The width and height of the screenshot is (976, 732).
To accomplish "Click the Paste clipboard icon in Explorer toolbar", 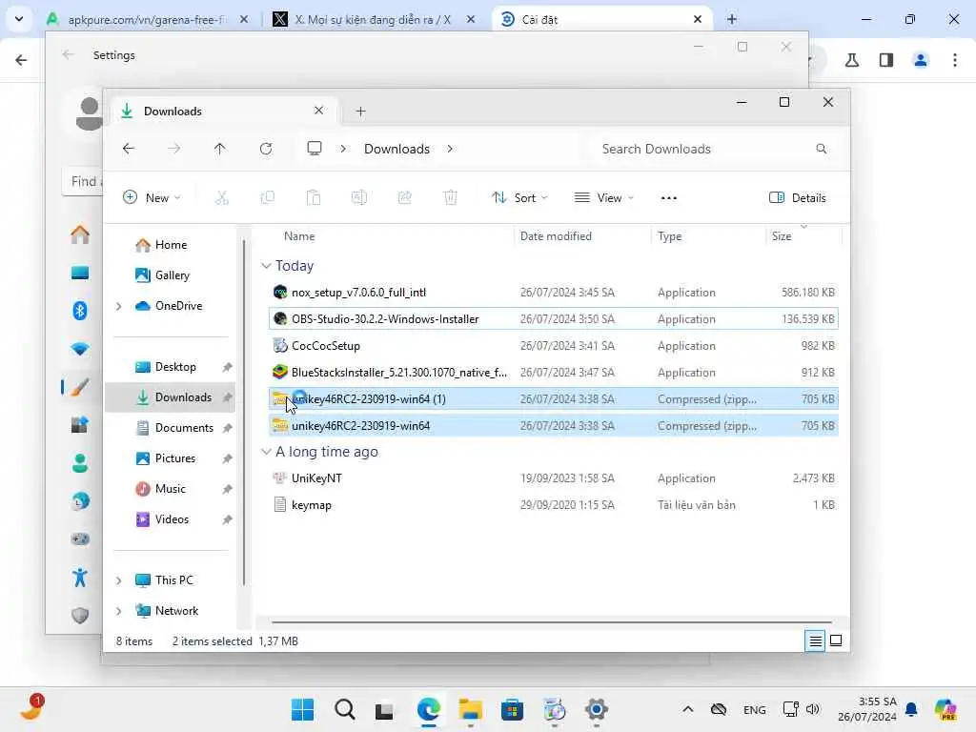I will pyautogui.click(x=313, y=198).
